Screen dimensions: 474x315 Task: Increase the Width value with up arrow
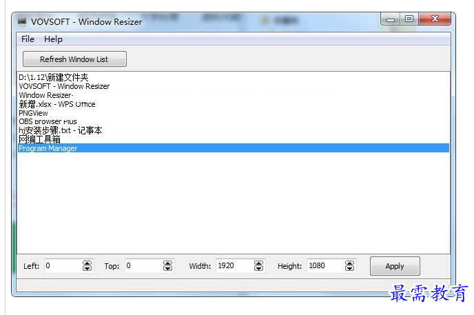click(x=259, y=263)
